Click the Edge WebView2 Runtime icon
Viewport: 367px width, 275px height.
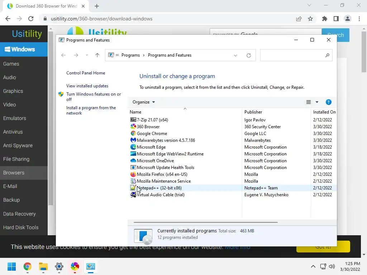[x=133, y=154]
